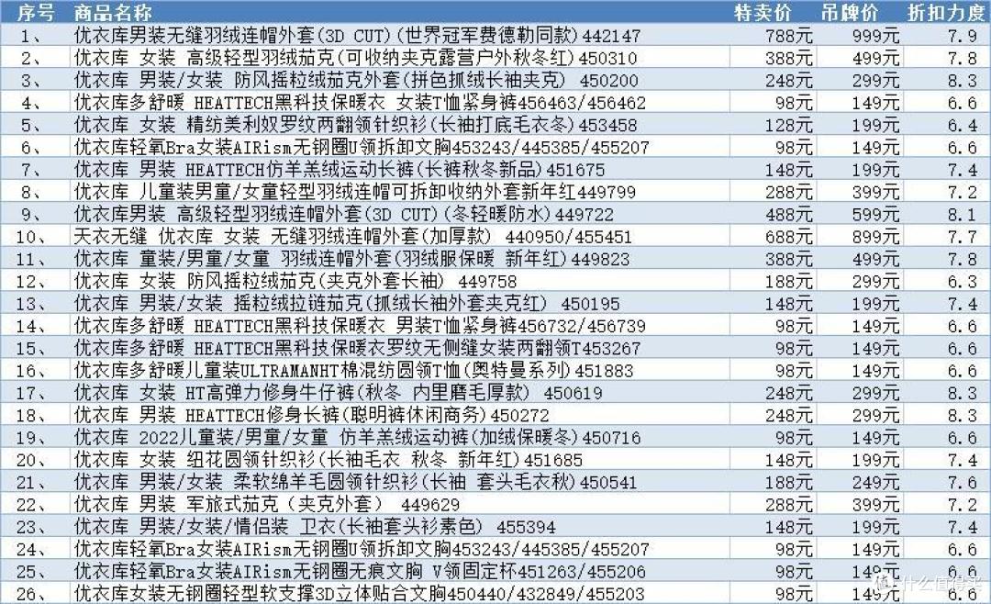Click product name ending in 451675

339,170
